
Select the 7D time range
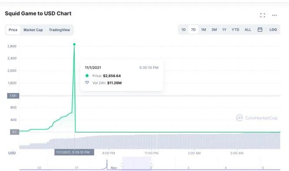click(193, 29)
